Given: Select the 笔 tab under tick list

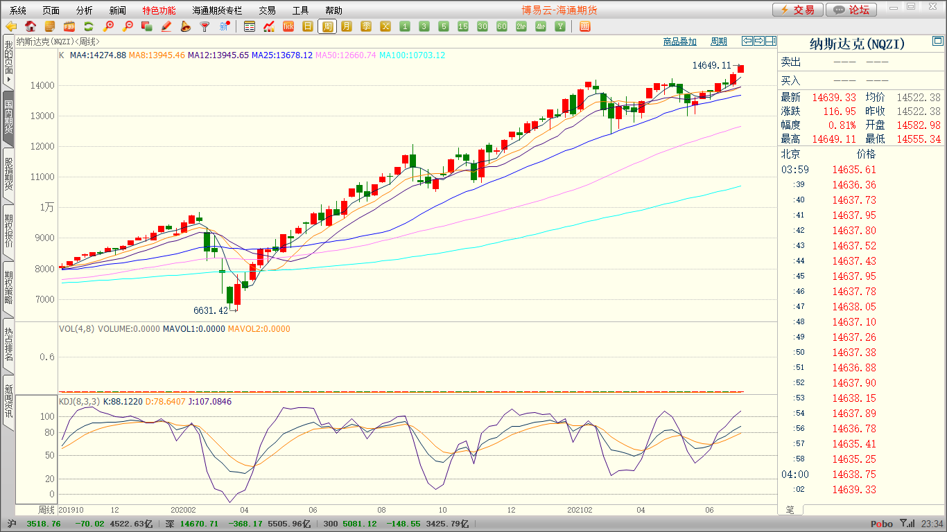Looking at the screenshot, I should (790, 509).
